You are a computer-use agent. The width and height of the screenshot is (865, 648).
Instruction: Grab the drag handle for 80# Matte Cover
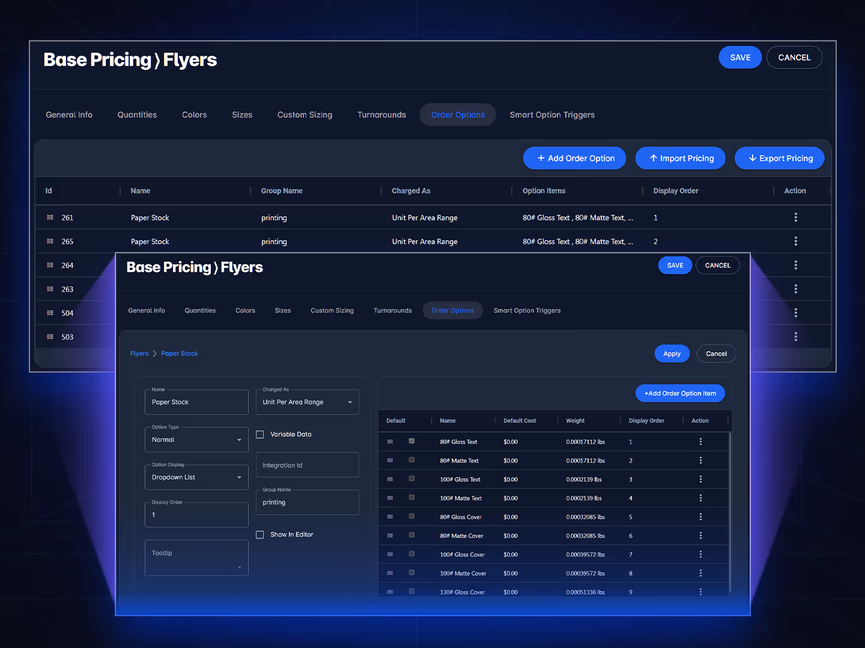[390, 535]
